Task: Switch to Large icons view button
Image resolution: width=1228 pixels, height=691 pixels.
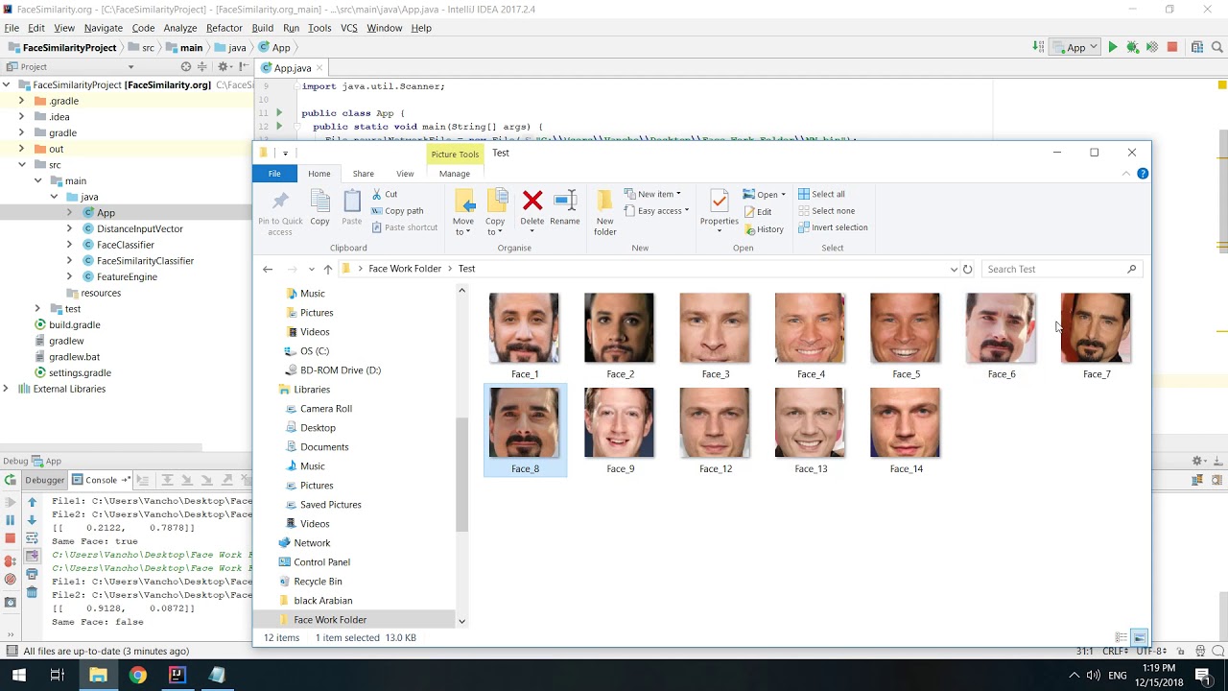Action: coord(1140,638)
